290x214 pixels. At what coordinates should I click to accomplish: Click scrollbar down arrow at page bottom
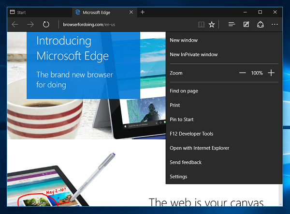[280, 204]
